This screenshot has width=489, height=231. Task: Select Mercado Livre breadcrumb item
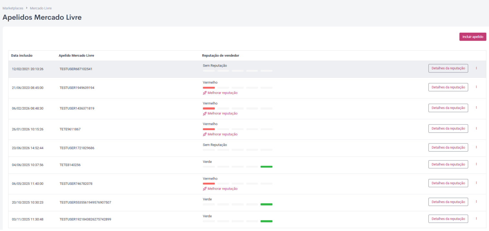pyautogui.click(x=41, y=8)
